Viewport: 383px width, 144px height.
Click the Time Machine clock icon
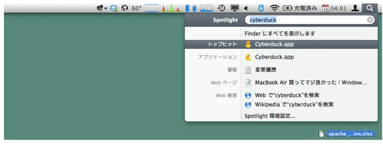(x=222, y=8)
